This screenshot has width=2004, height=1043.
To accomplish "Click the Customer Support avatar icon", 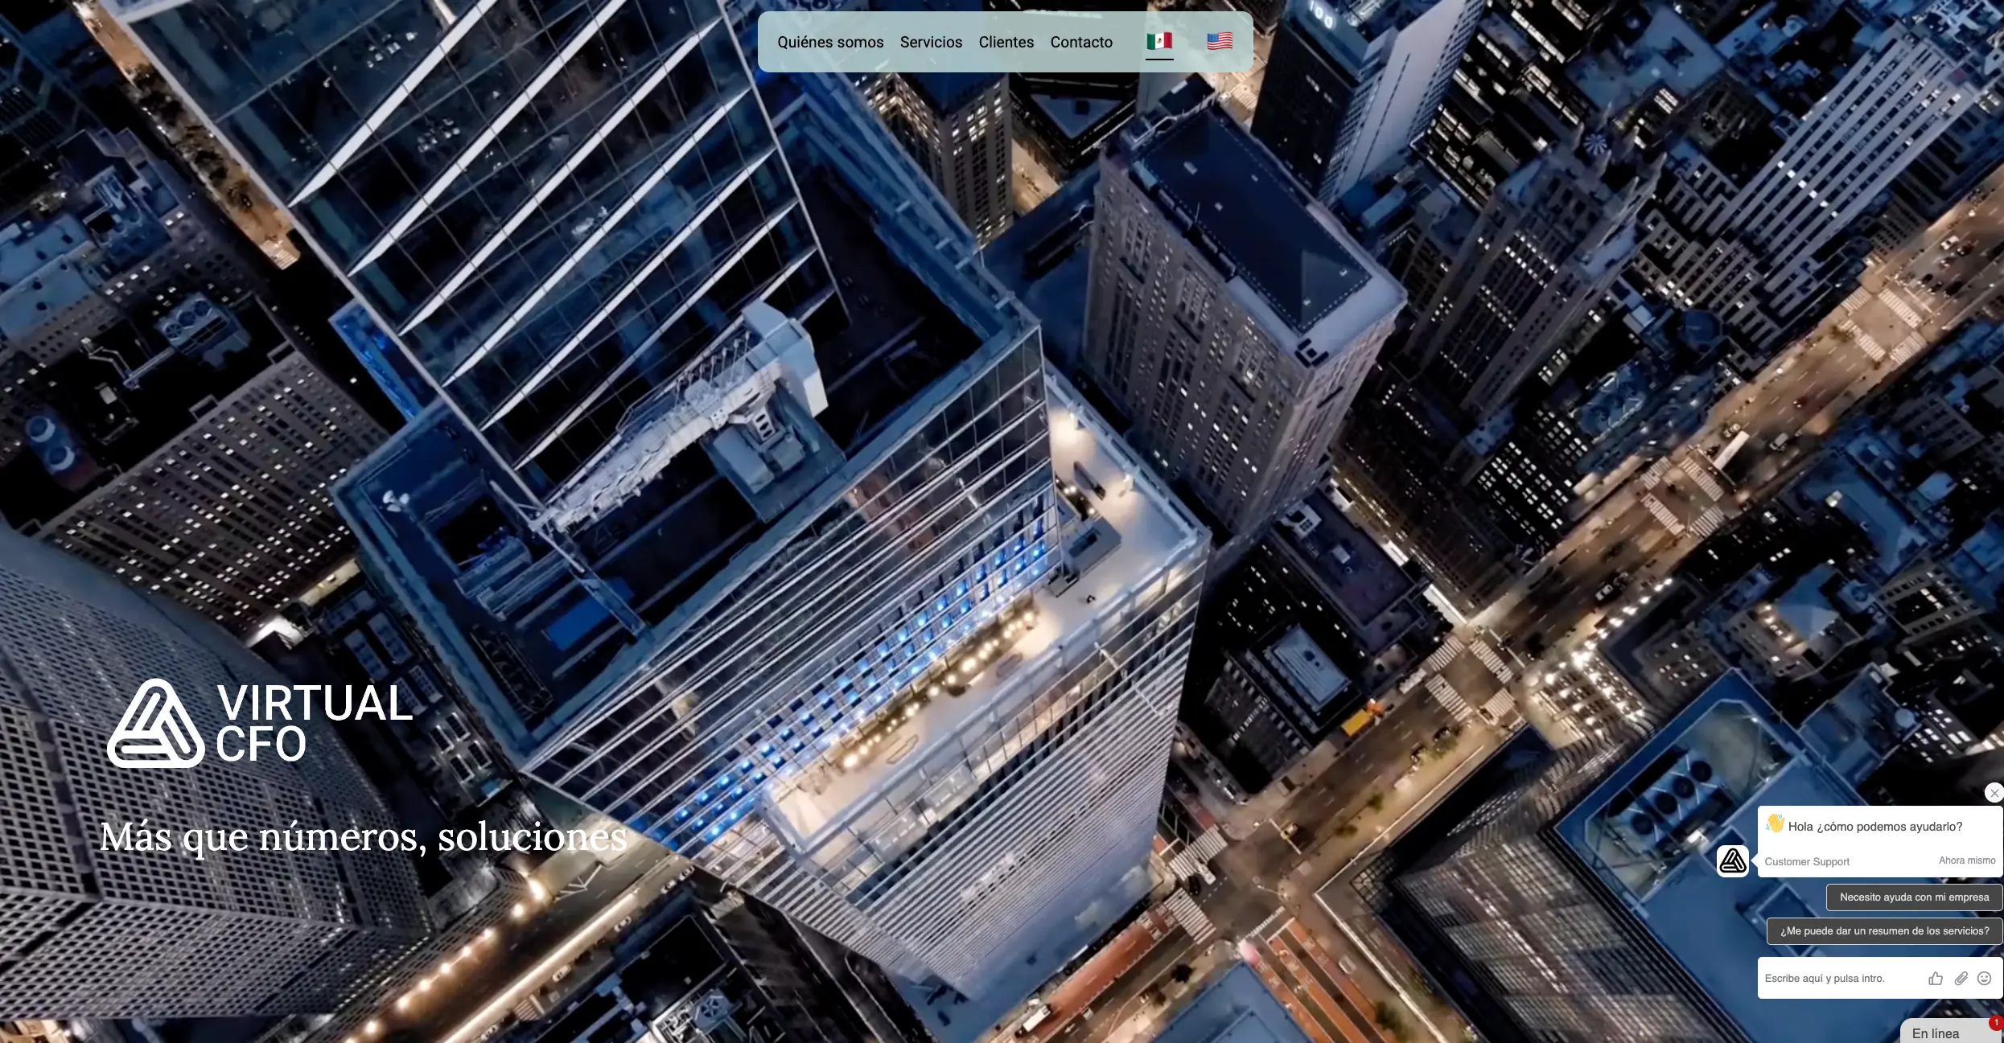I will 1731,860.
